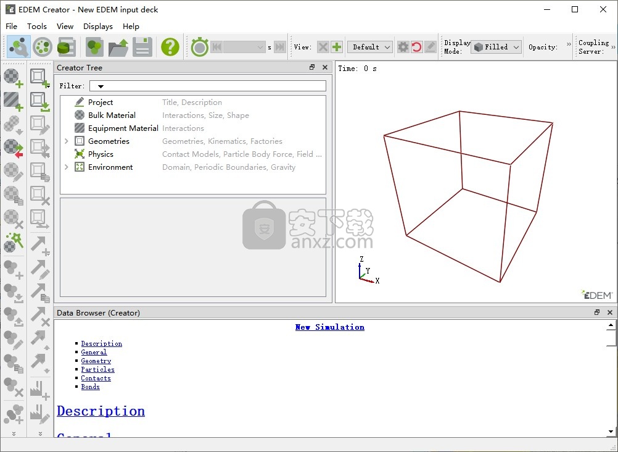Follow the small Description link in list
The height and width of the screenshot is (452, 618).
tap(102, 343)
